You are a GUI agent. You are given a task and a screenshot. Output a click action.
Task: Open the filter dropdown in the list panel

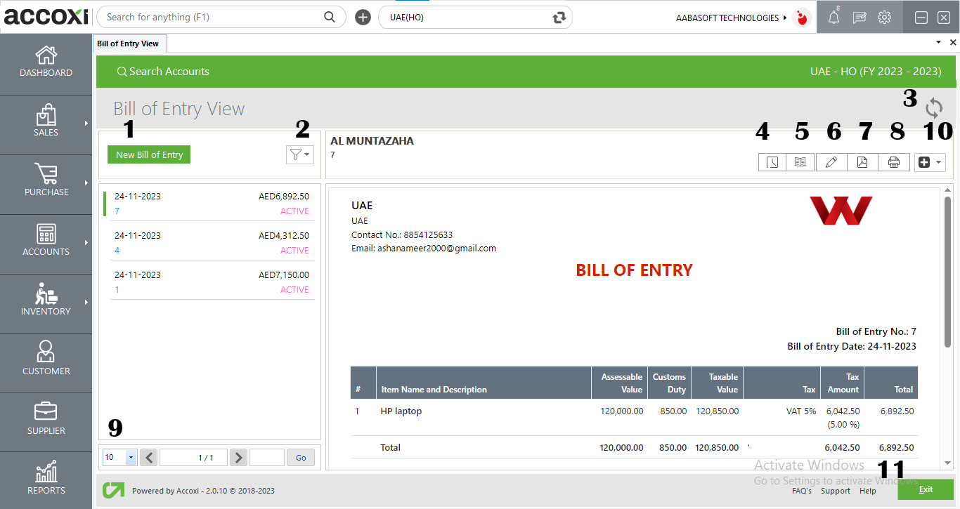300,154
